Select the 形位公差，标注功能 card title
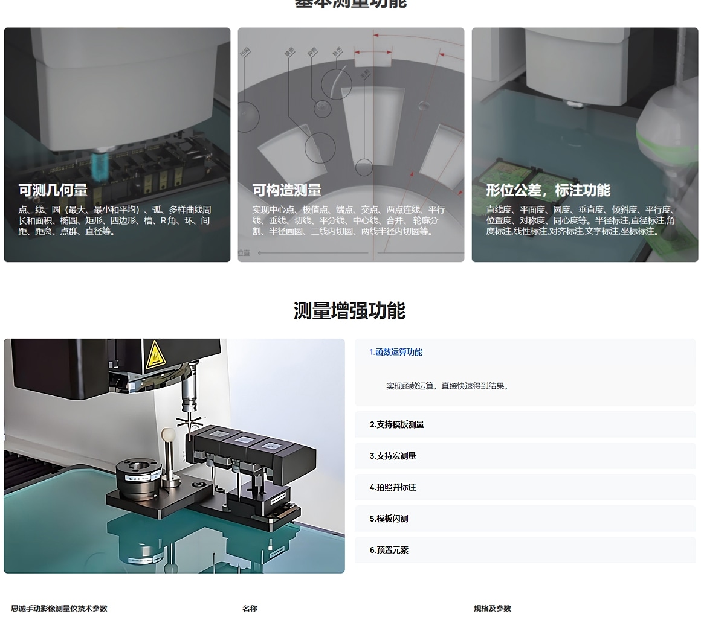Viewport: 701px width, 620px height. (548, 190)
